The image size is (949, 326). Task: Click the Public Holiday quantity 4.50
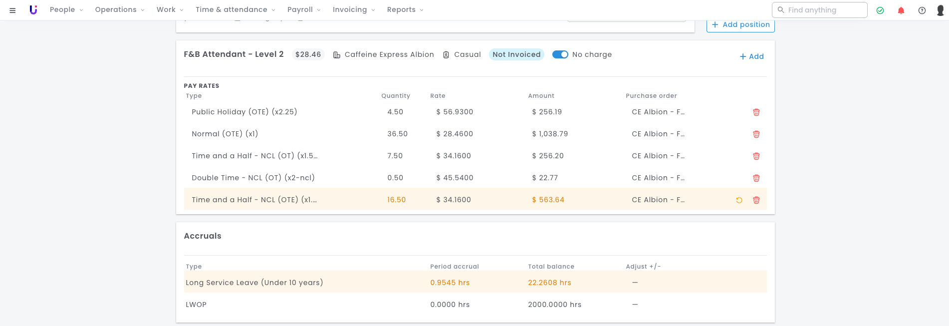pyautogui.click(x=395, y=112)
